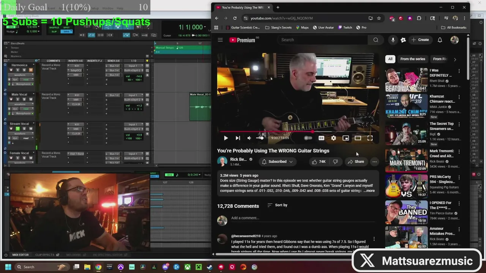The width and height of the screenshot is (486, 273).
Task: Select the All filter chip
Action: (x=390, y=59)
